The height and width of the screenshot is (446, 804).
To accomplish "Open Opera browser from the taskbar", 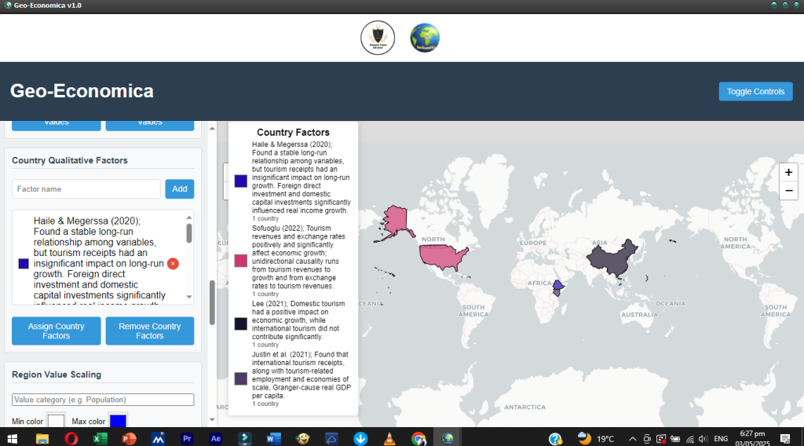I will coord(71,438).
